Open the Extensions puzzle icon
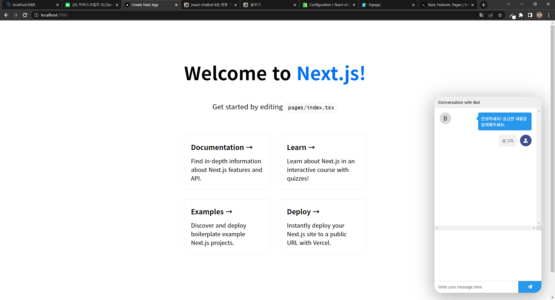Viewport: 555px width, 300px height. [521, 15]
